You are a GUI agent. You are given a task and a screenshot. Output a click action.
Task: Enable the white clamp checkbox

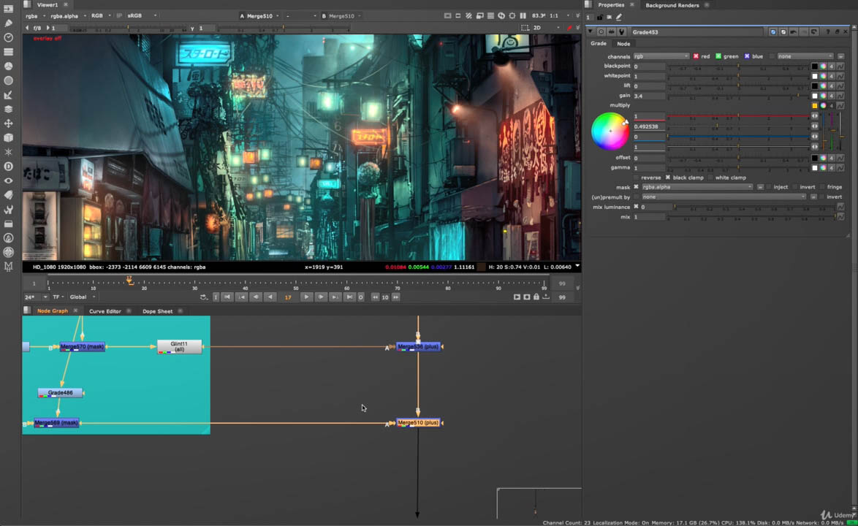(x=710, y=178)
